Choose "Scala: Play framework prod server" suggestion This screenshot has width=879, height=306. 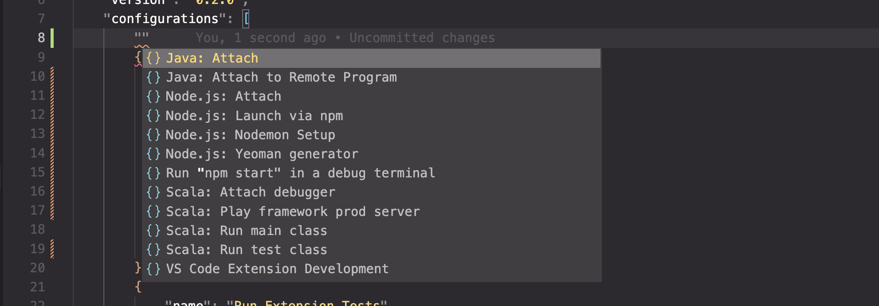[x=293, y=211]
